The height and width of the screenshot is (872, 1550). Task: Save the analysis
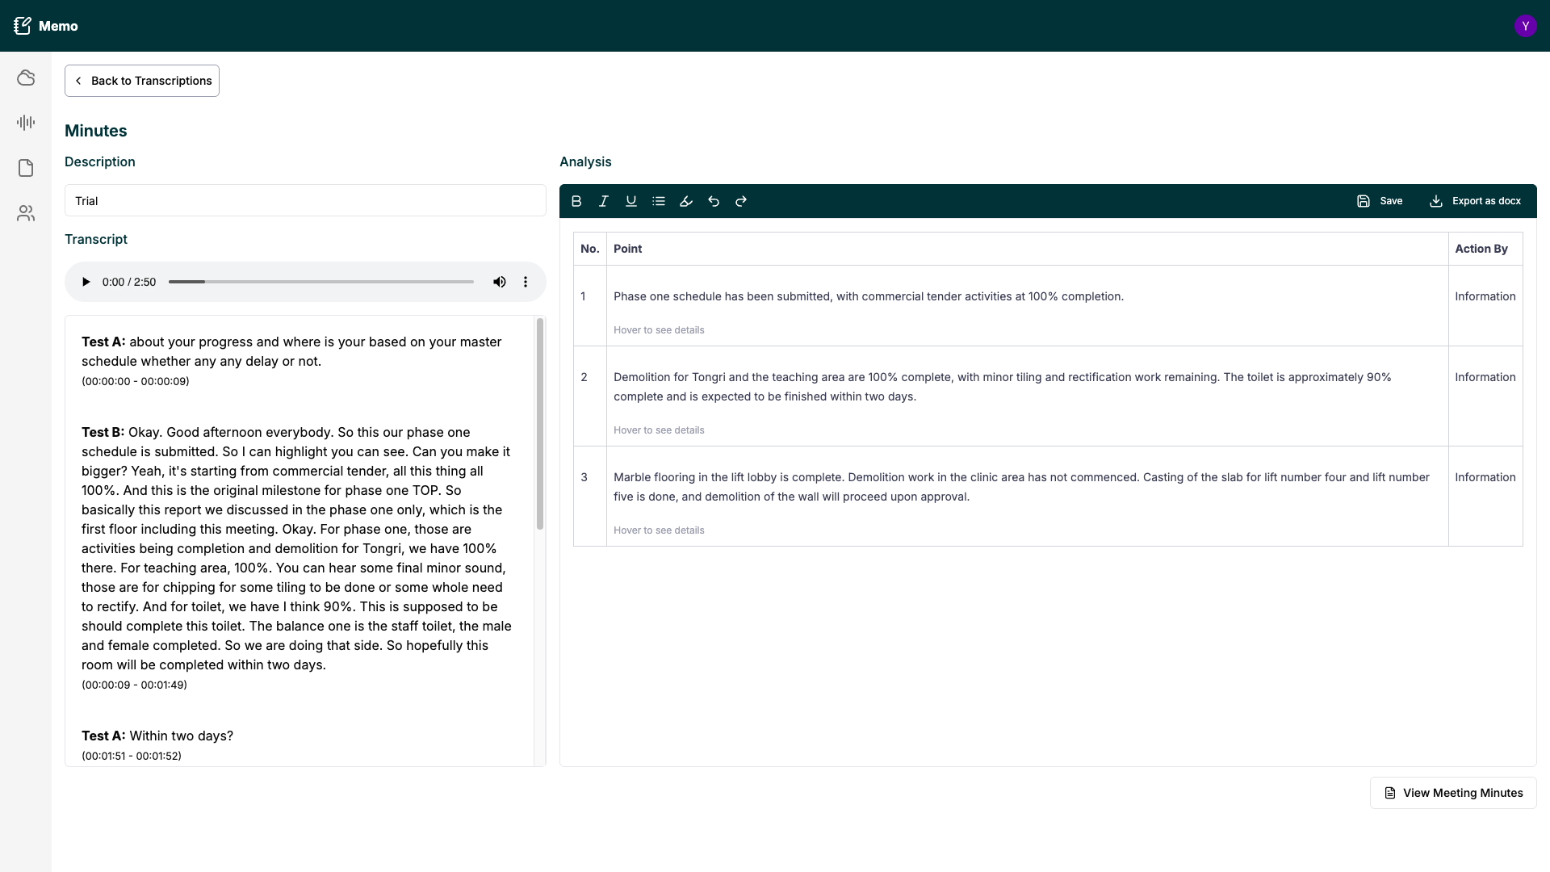pos(1380,201)
